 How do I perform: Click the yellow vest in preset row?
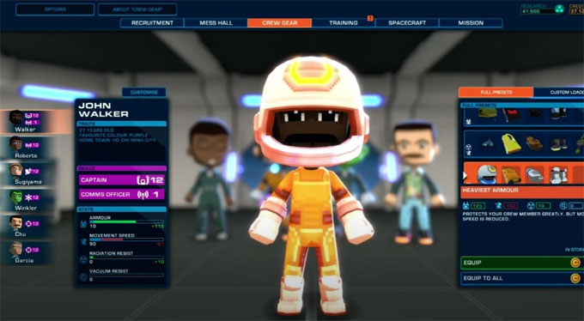(511, 143)
